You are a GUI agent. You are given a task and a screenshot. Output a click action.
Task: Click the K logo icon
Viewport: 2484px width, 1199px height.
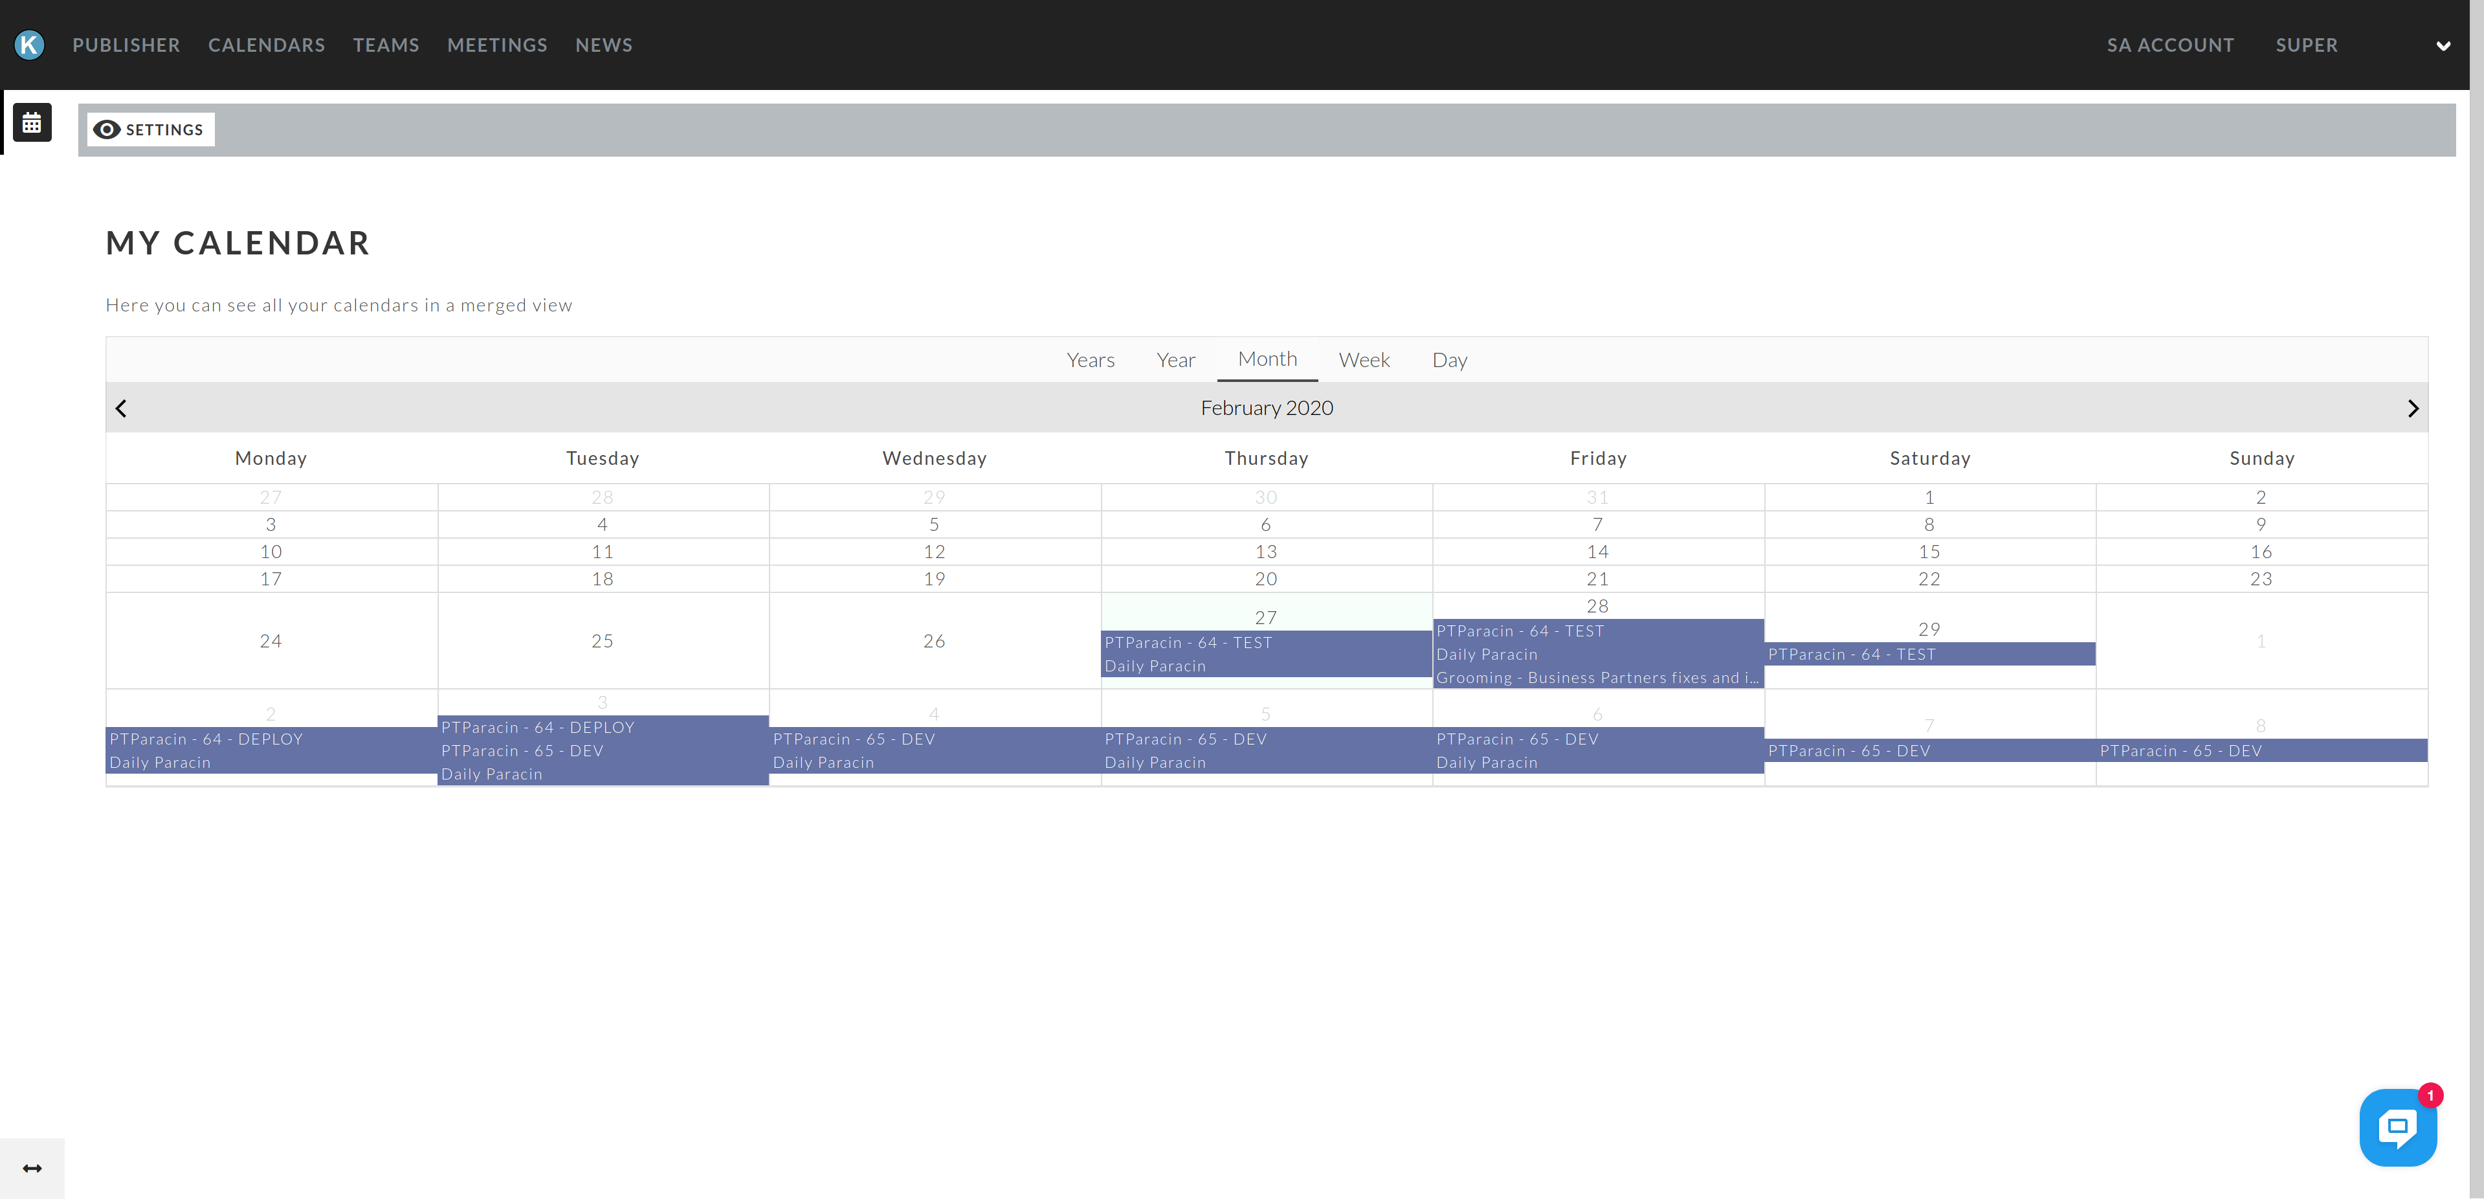point(30,45)
